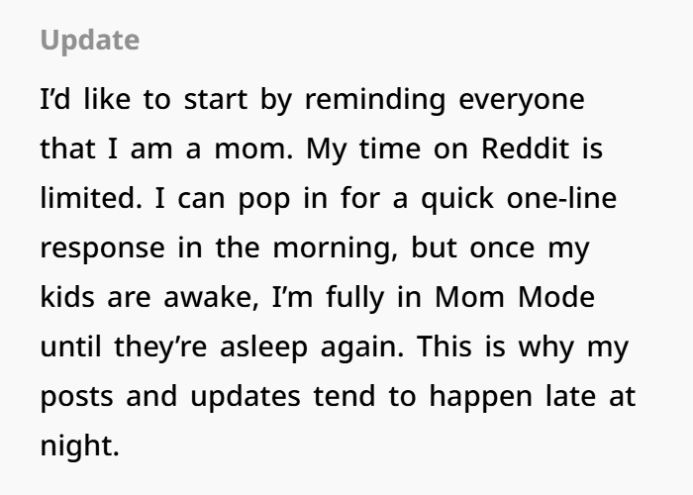
Task: Click the word updates in the paragraph
Action: 246,397
